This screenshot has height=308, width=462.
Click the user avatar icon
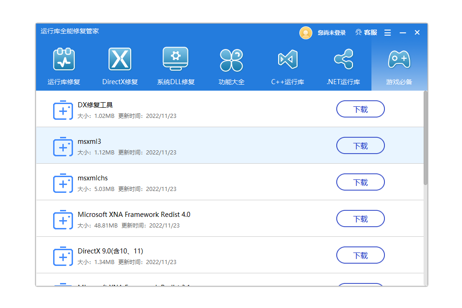pyautogui.click(x=305, y=33)
